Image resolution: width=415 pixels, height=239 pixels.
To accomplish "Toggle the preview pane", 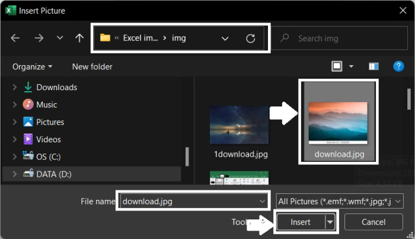I will click(373, 66).
